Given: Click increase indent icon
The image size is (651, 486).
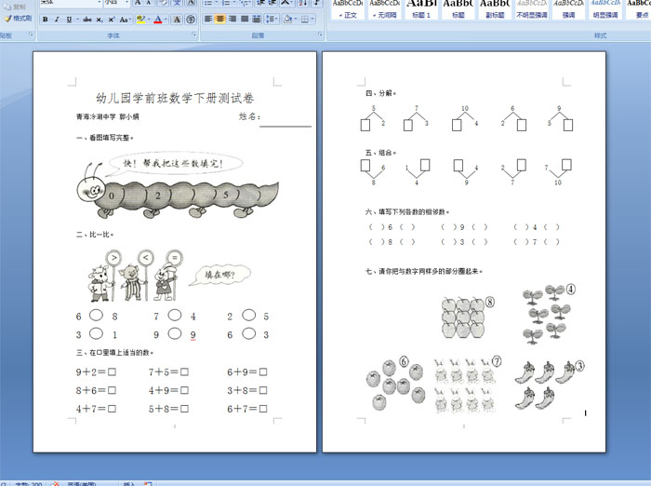Looking at the screenshot, I should pyautogui.click(x=272, y=3).
